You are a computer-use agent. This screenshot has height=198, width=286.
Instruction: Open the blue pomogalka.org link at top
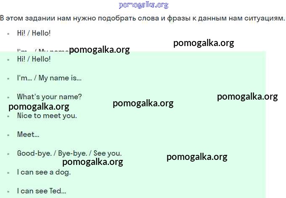(x=143, y=5)
